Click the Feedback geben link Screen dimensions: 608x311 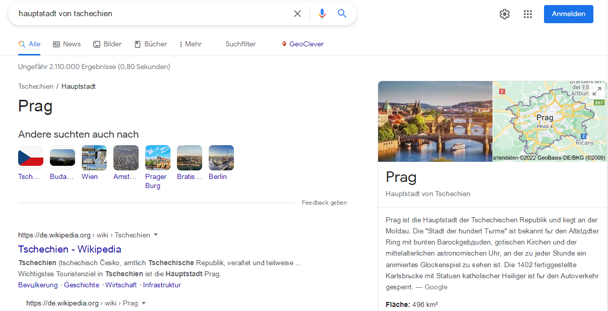[324, 203]
